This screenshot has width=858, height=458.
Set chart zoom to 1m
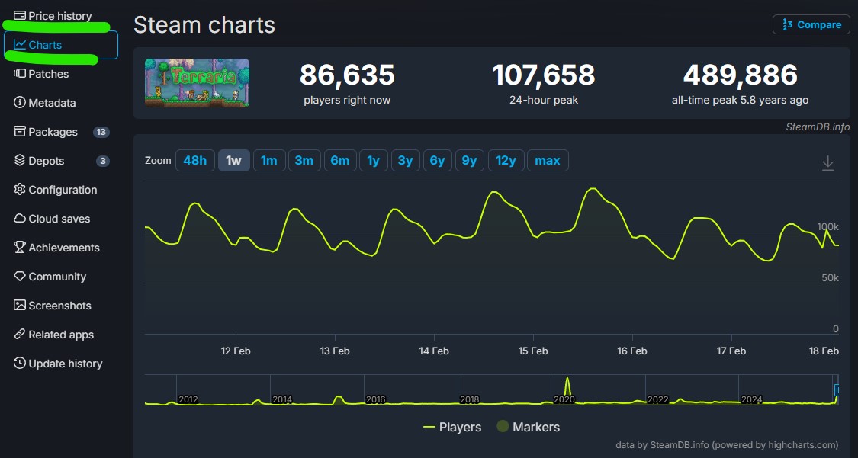[268, 160]
